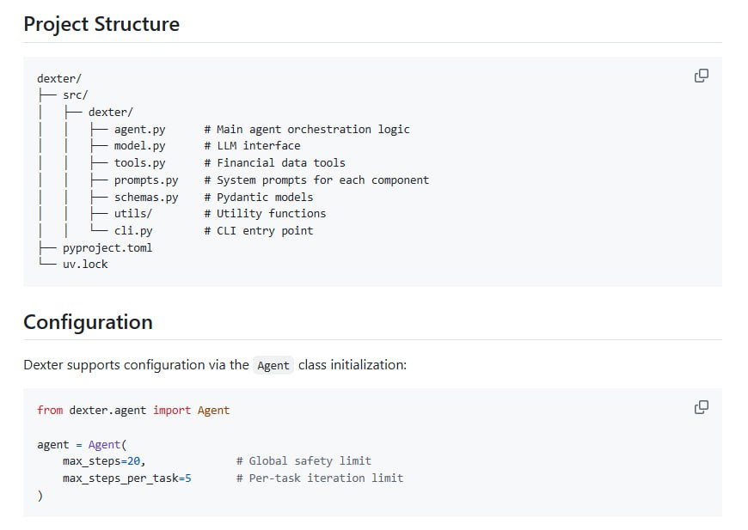Select pyproject.toml in the tree
Viewport: 748px width, 530px height.
(x=107, y=247)
